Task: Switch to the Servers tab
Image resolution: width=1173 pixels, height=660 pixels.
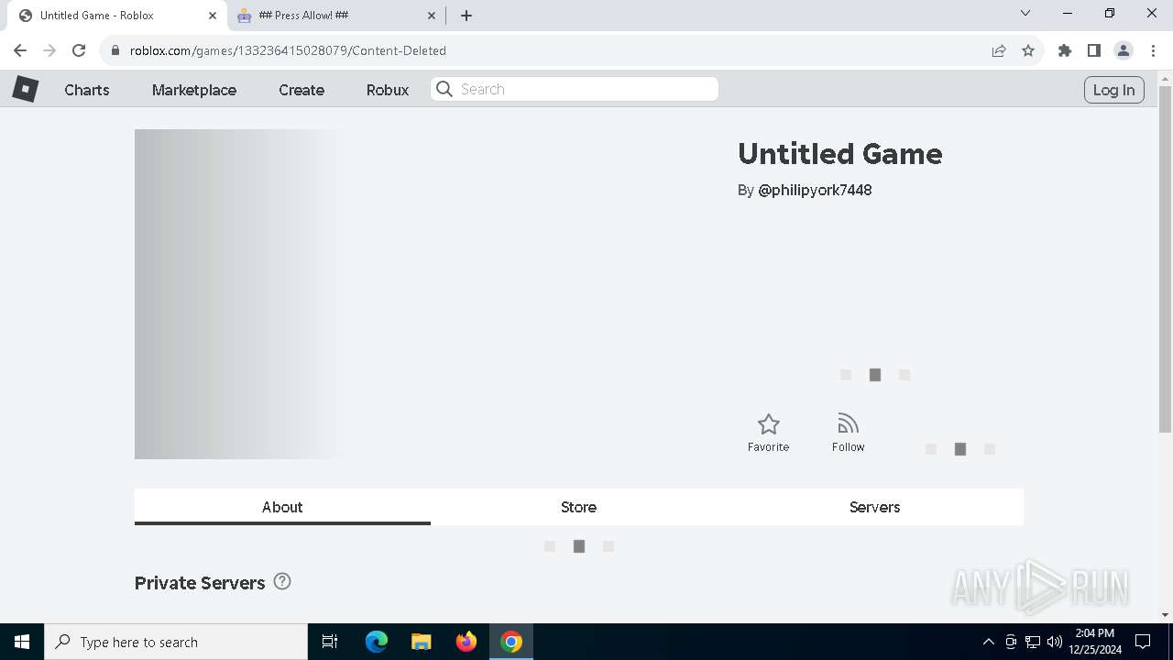Action: pyautogui.click(x=874, y=507)
